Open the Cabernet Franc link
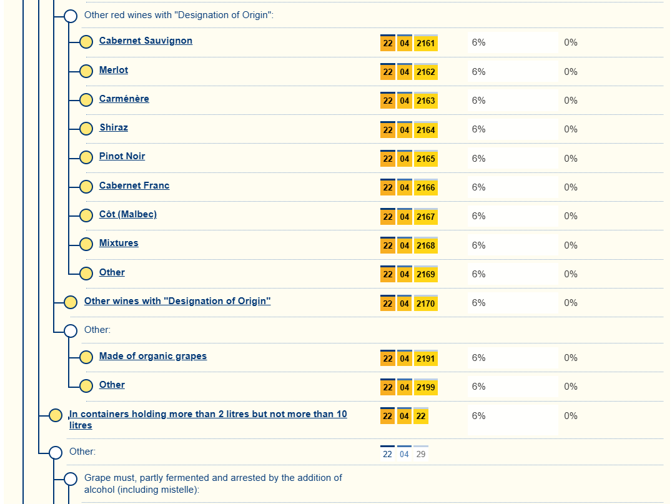Viewport: 672px width, 504px height. [134, 185]
